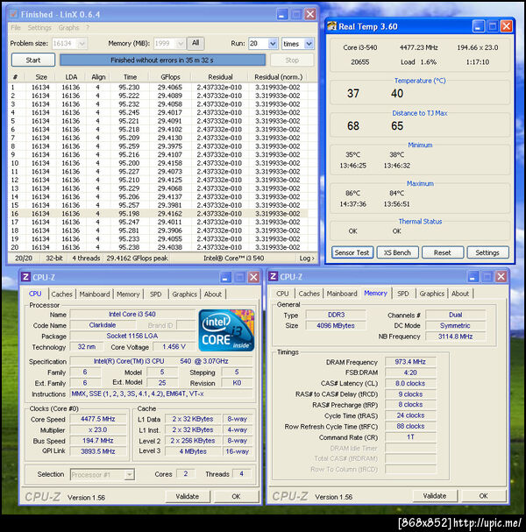Click Validate in right CPU-Z window

pos(435,496)
